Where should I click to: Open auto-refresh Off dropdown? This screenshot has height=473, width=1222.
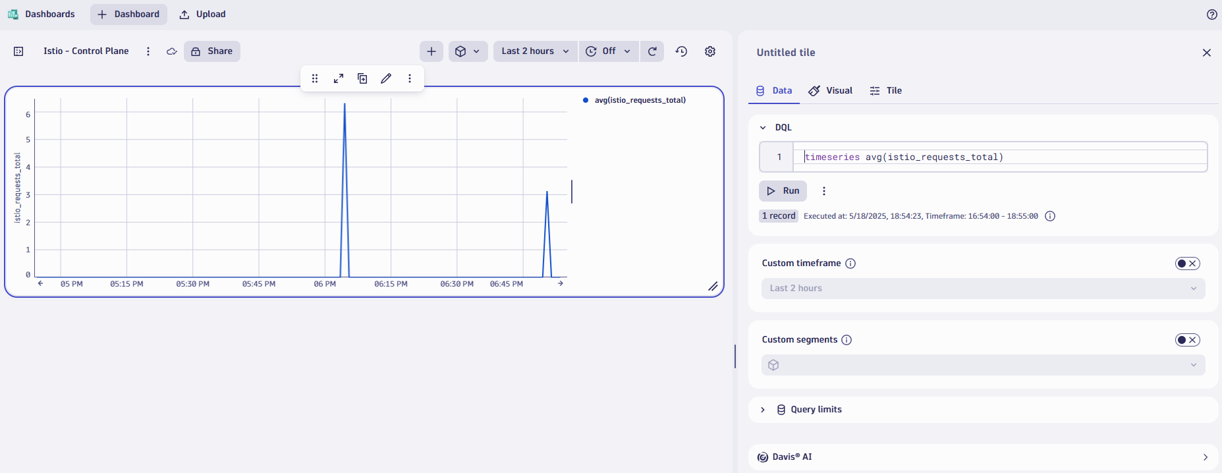click(x=609, y=51)
